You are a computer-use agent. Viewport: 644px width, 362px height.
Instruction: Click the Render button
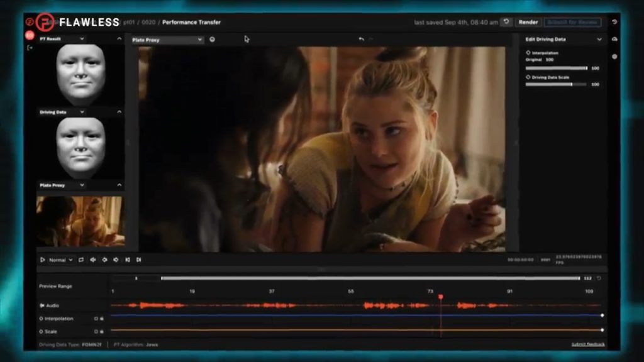point(528,22)
